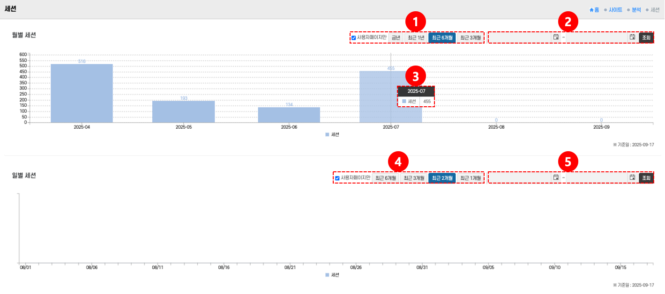This screenshot has width=665, height=294.
Task: Click the 홈 house icon in breadcrumb
Action: click(x=591, y=10)
